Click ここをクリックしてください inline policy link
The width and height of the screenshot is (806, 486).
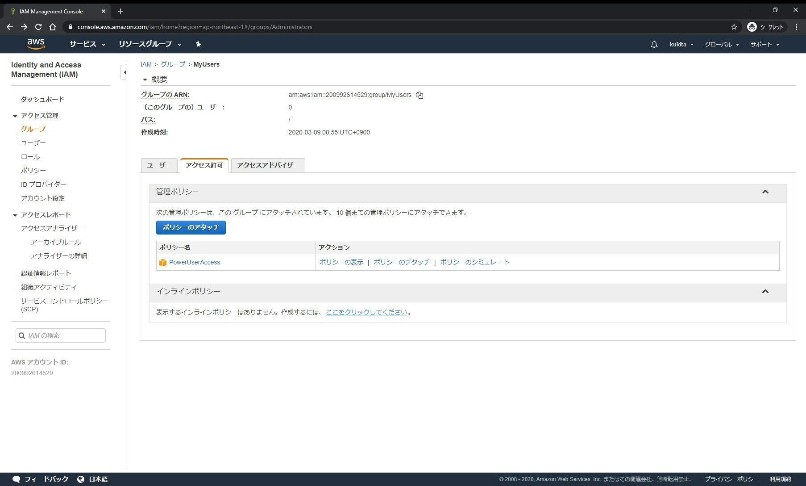click(366, 312)
